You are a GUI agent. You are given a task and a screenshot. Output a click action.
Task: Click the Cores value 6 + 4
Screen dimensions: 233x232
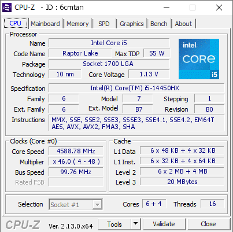click(x=154, y=204)
